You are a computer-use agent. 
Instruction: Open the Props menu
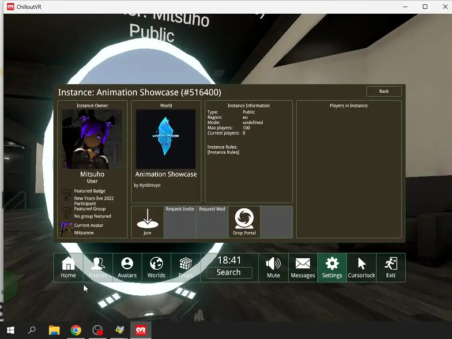[x=186, y=267]
